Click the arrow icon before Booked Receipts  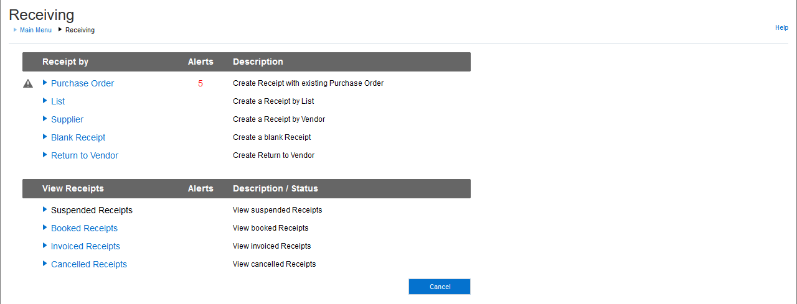45,228
